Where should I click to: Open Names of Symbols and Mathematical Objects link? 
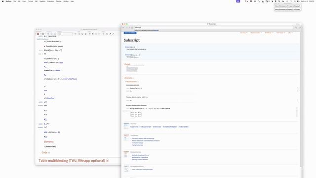146,140
